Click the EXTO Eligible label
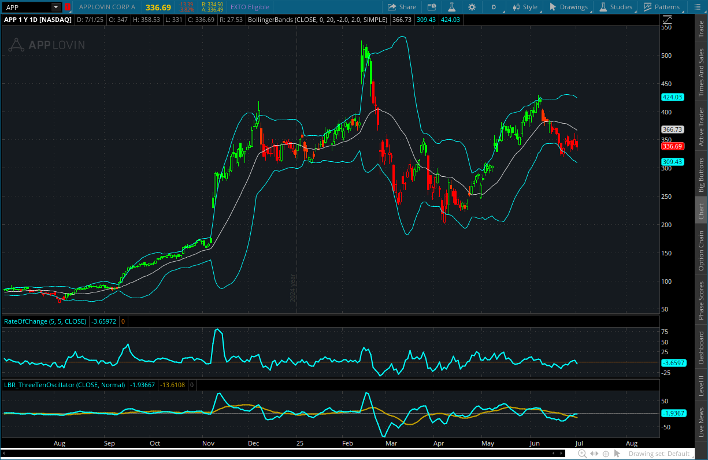708x460 pixels. (x=250, y=7)
